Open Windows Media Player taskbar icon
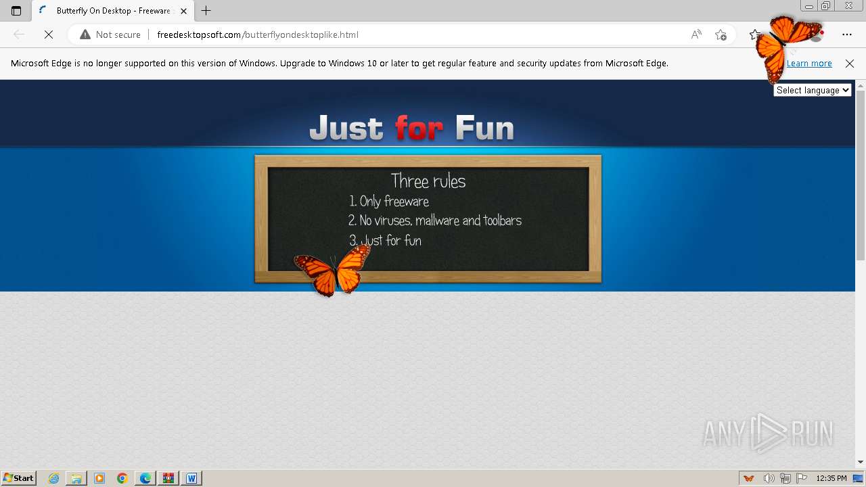This screenshot has width=866, height=487. coord(99,478)
